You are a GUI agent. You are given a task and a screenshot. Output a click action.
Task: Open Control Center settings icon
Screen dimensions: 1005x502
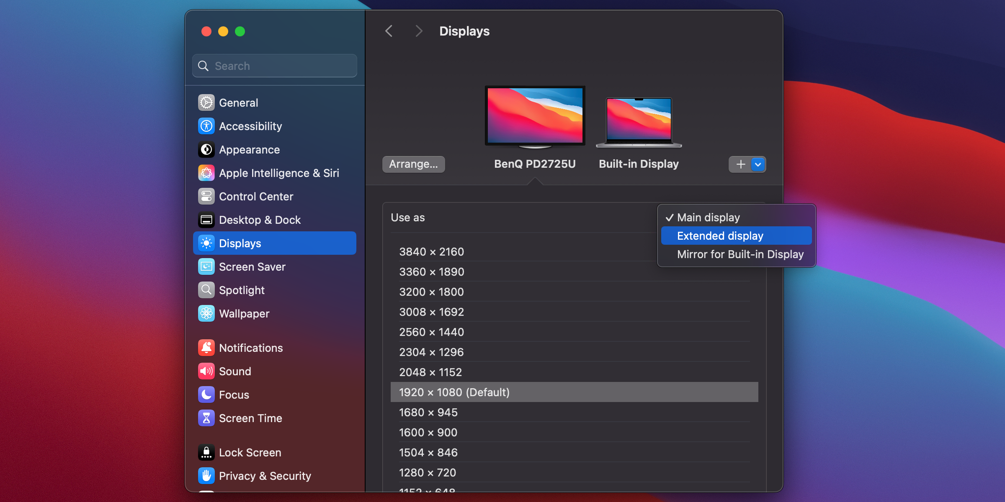pyautogui.click(x=206, y=196)
